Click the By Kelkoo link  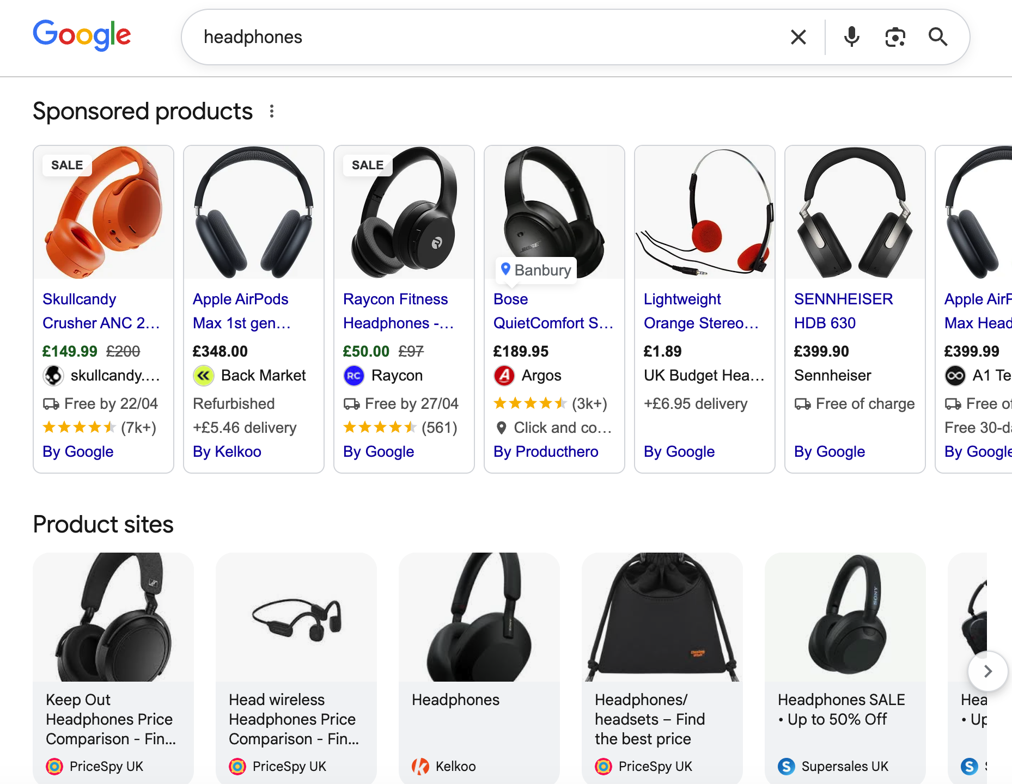click(227, 451)
